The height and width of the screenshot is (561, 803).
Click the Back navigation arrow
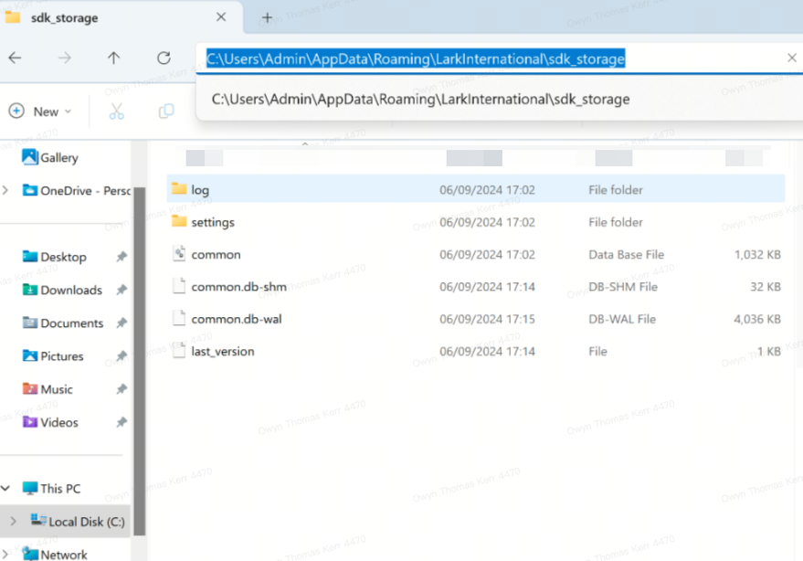point(15,58)
